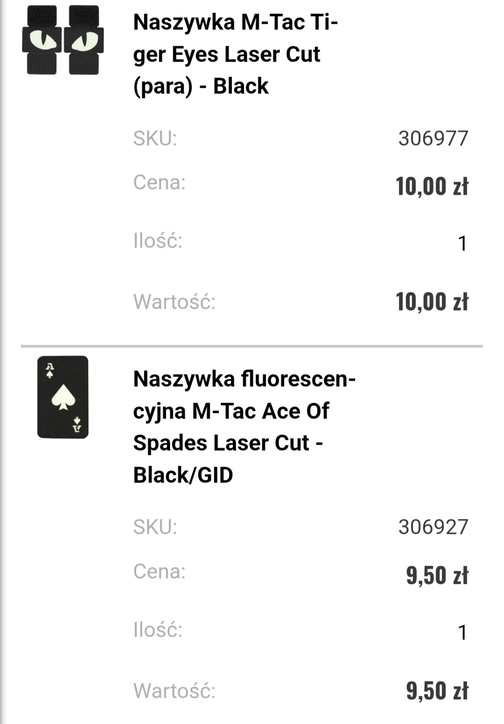Image resolution: width=504 pixels, height=724 pixels.
Task: Click the Wartość label for Tiger Eyes patch
Action: 174,302
